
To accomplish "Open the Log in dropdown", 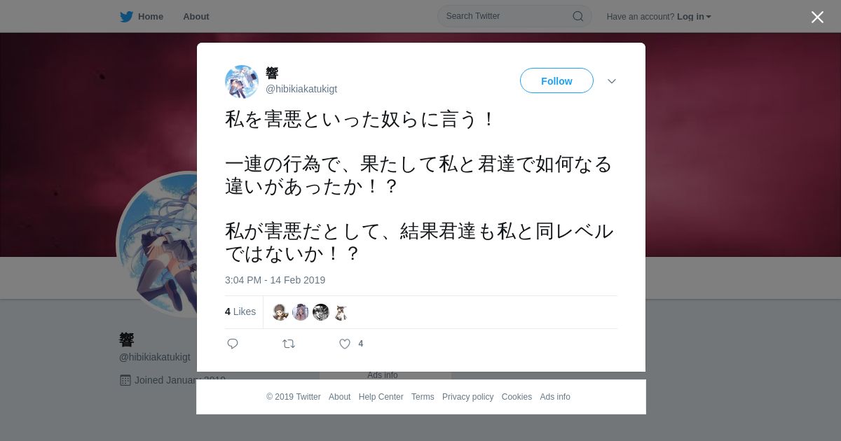I will click(x=694, y=17).
